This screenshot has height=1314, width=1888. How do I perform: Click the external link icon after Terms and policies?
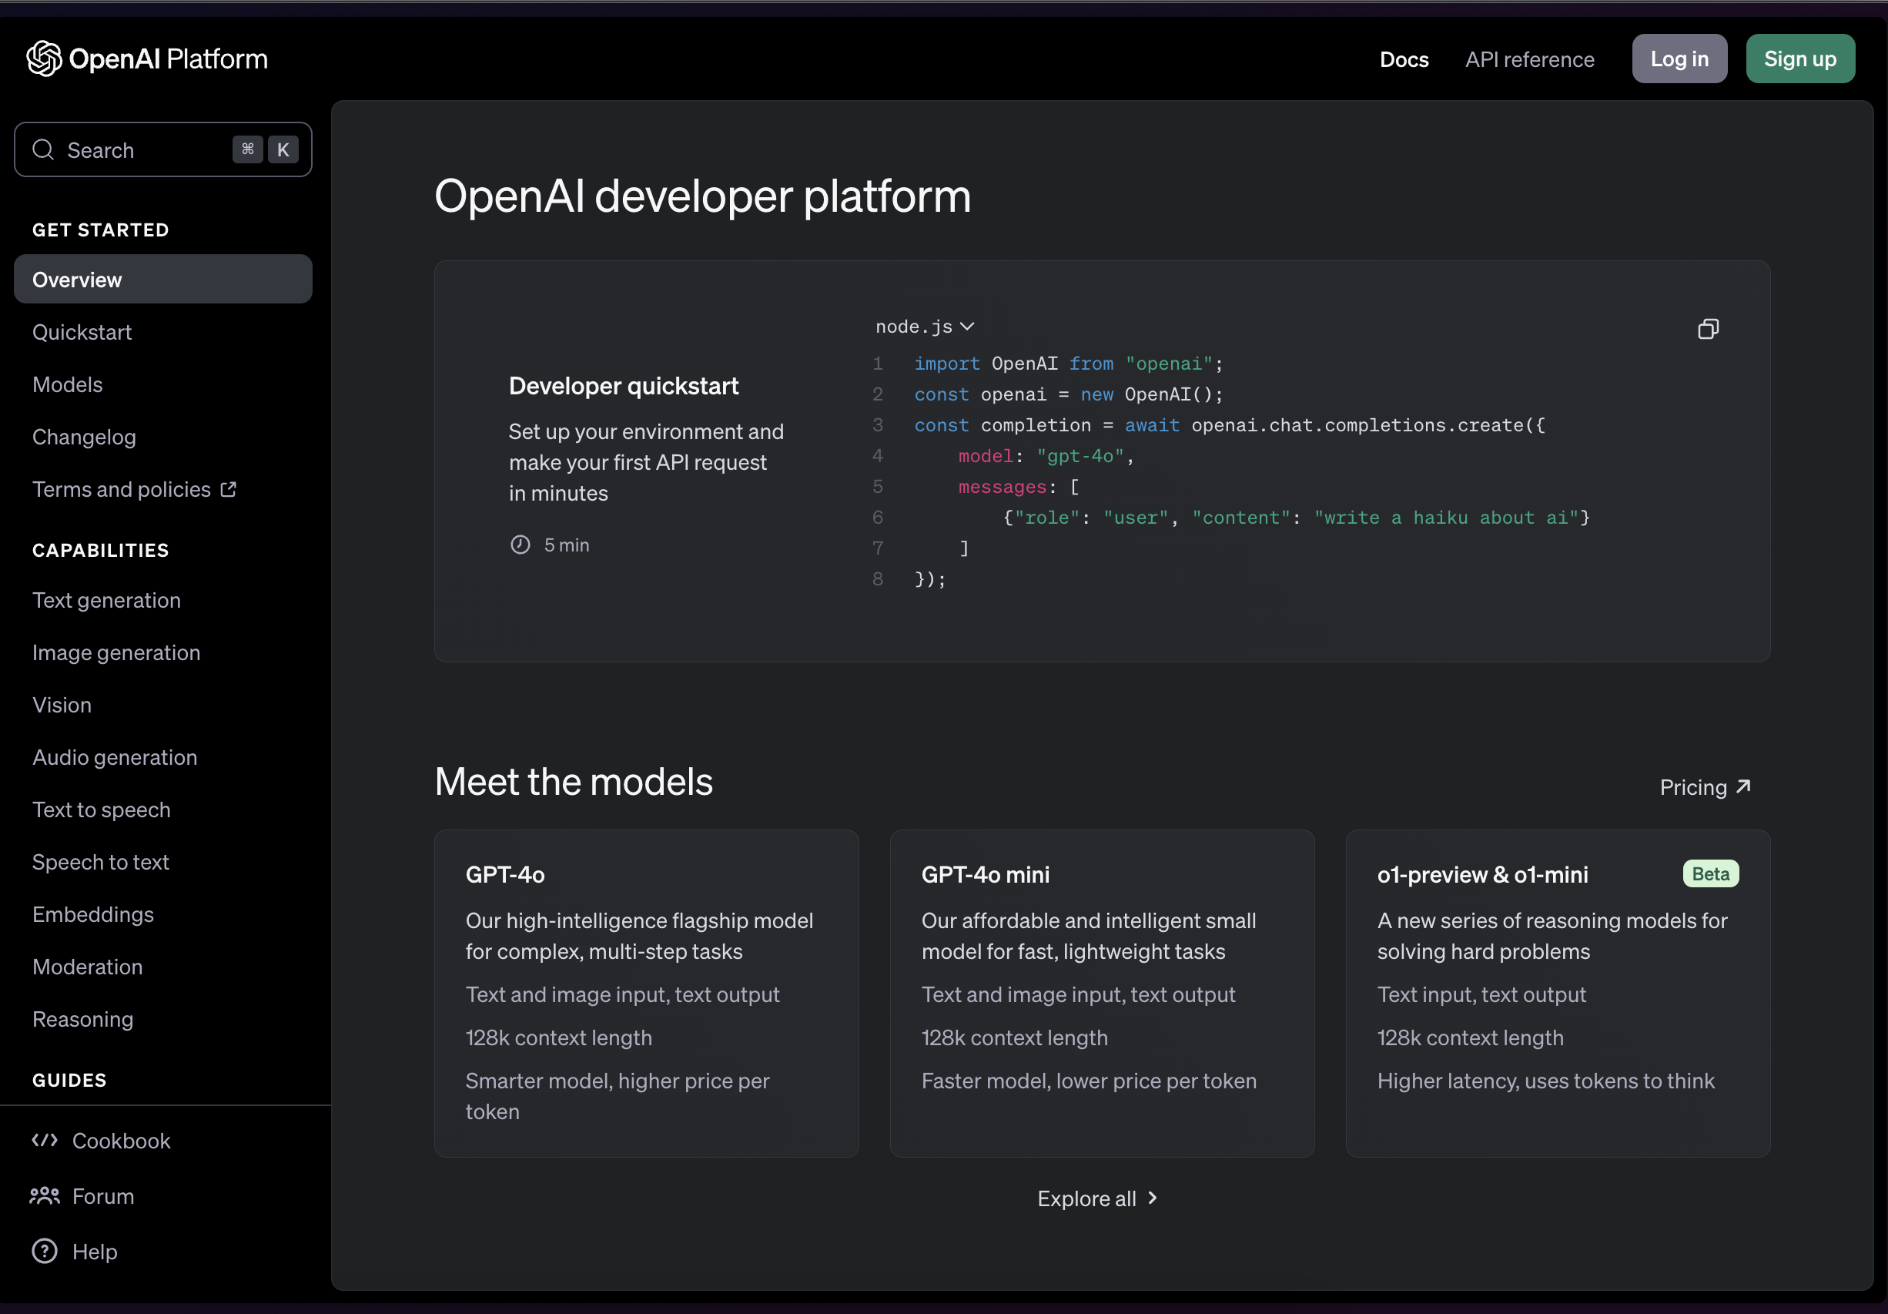[229, 490]
